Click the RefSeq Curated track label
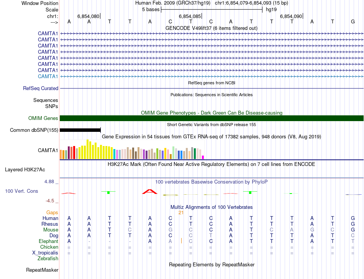This screenshot has width=364, height=279. click(41, 88)
